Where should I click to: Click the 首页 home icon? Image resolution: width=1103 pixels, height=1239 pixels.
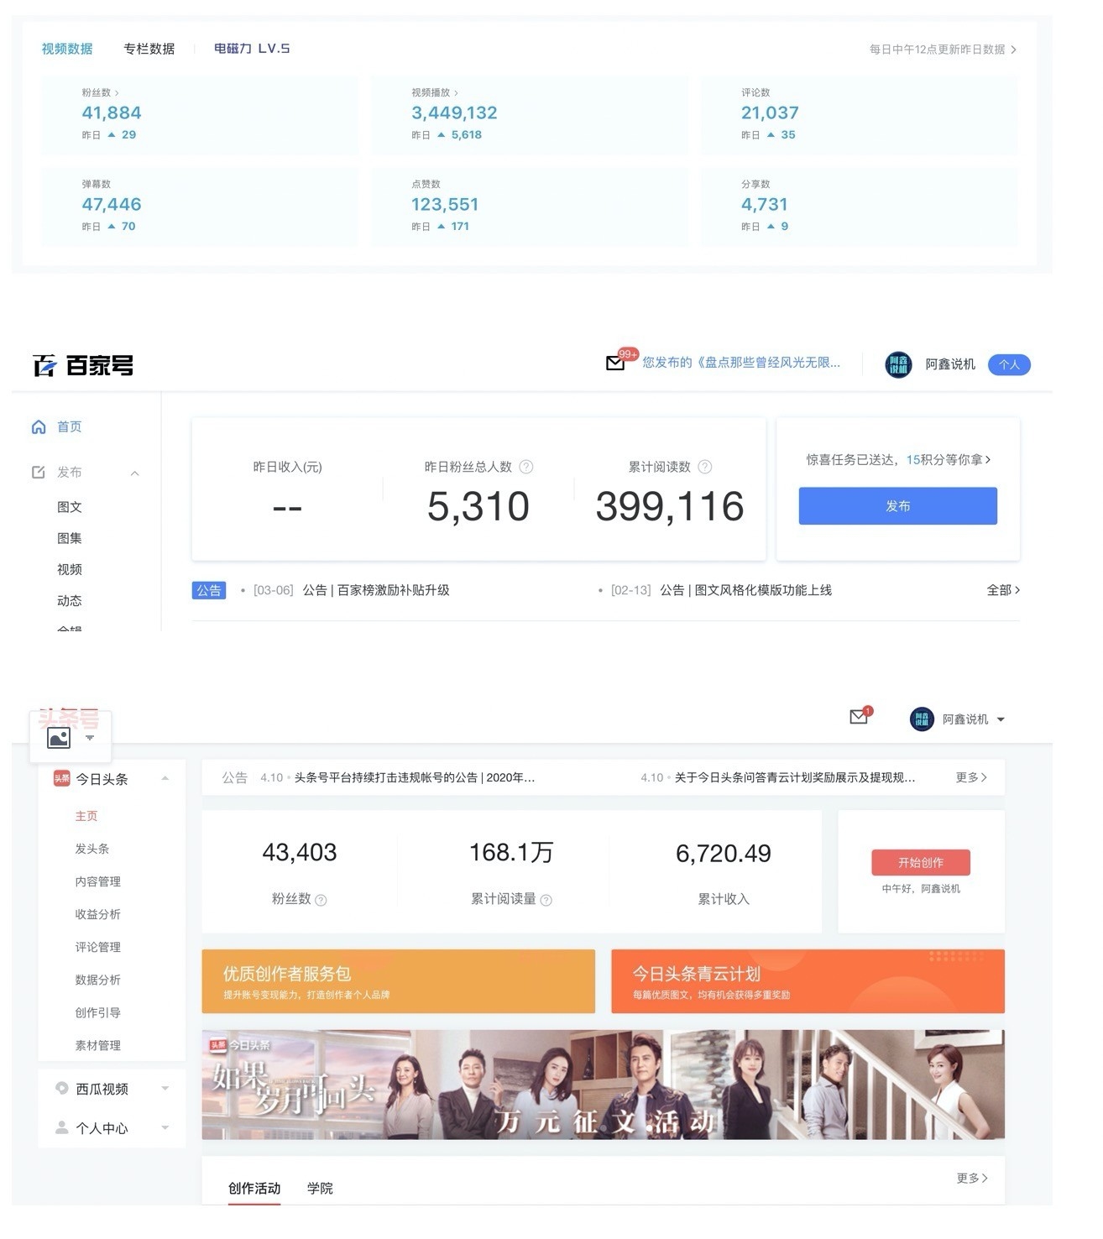[x=39, y=427]
